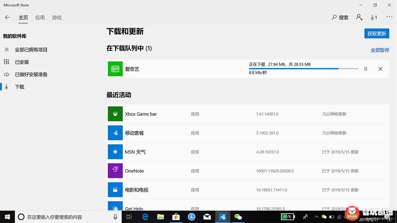Cancel the 爱奇艺 download with X
Screen dimensions: 397x223
(380, 69)
